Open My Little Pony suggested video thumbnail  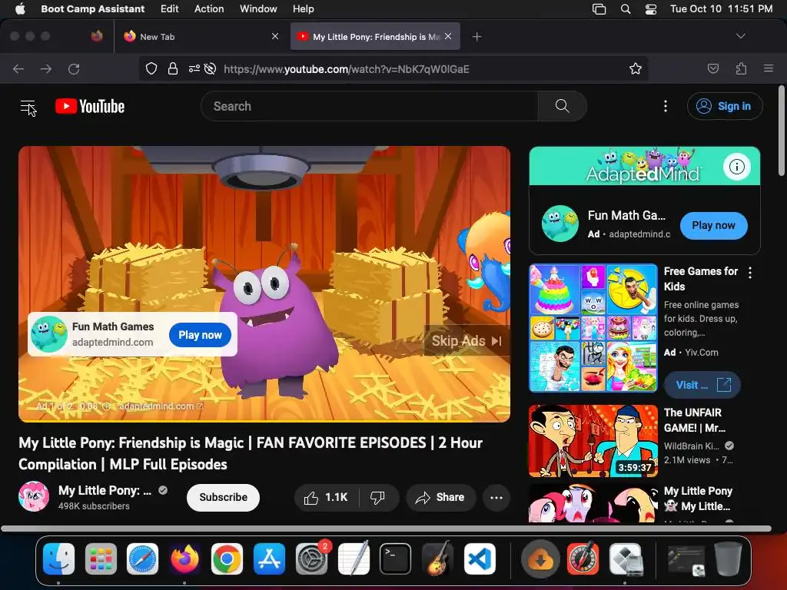coord(593,502)
